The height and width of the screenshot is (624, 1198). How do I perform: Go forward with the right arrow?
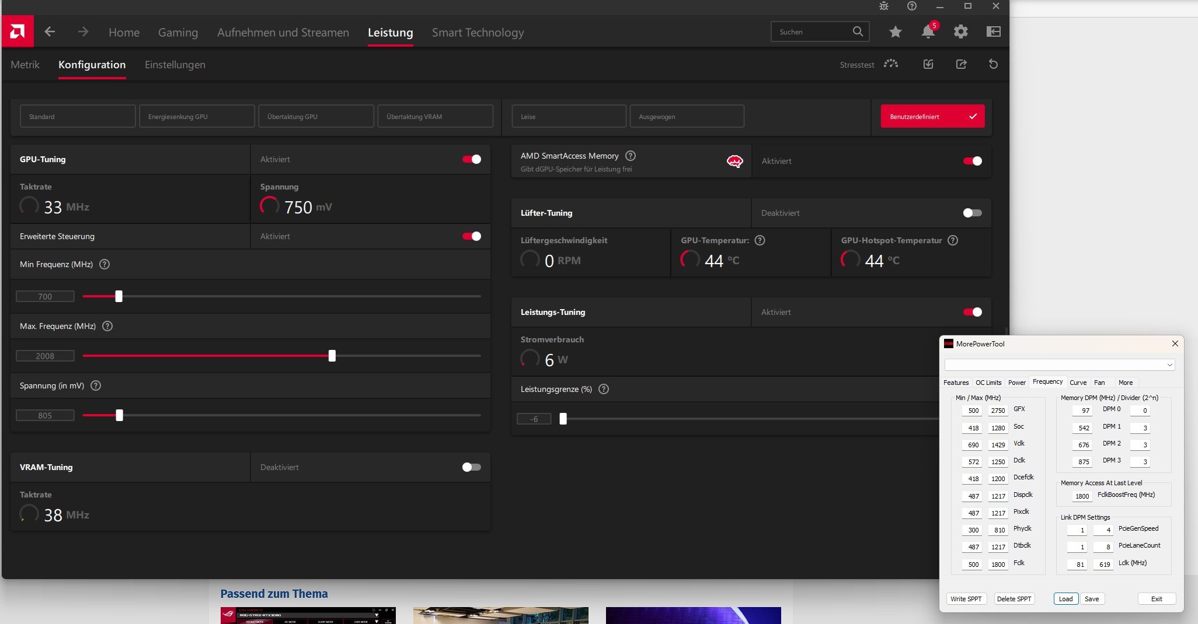(83, 32)
